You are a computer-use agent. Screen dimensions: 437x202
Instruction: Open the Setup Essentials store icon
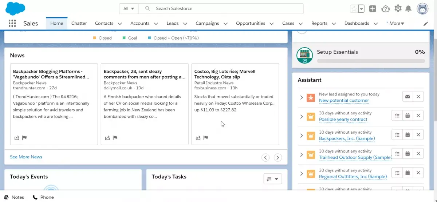(x=304, y=56)
